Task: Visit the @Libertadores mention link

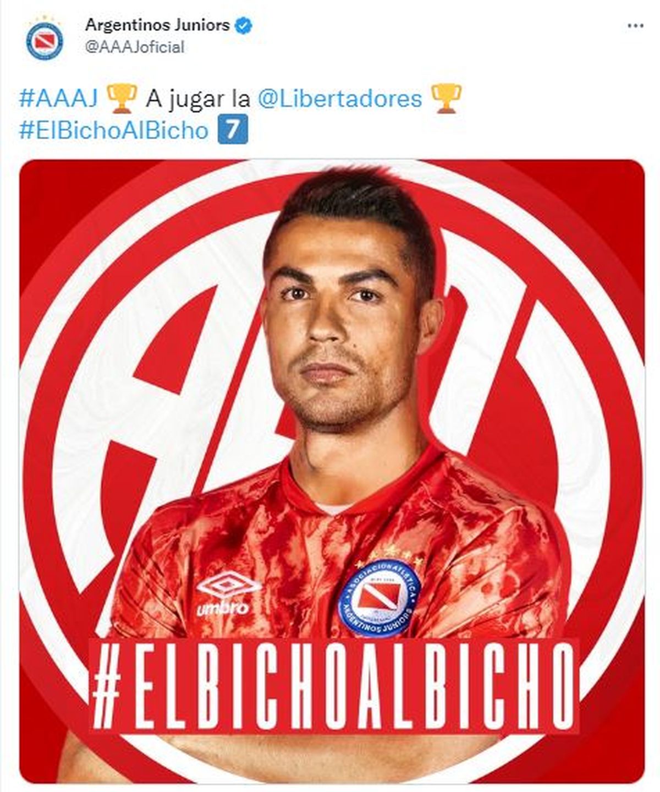Action: tap(340, 99)
